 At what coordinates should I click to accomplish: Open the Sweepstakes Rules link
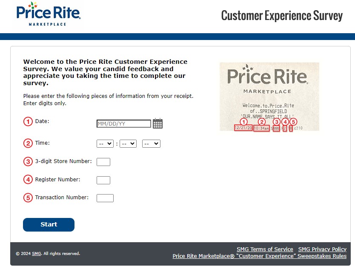pyautogui.click(x=260, y=256)
